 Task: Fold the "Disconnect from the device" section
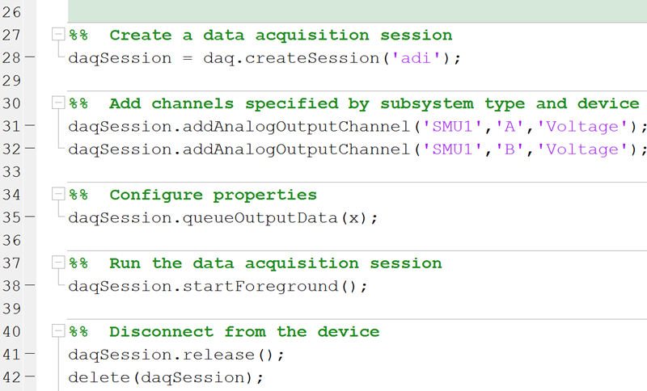click(56, 332)
